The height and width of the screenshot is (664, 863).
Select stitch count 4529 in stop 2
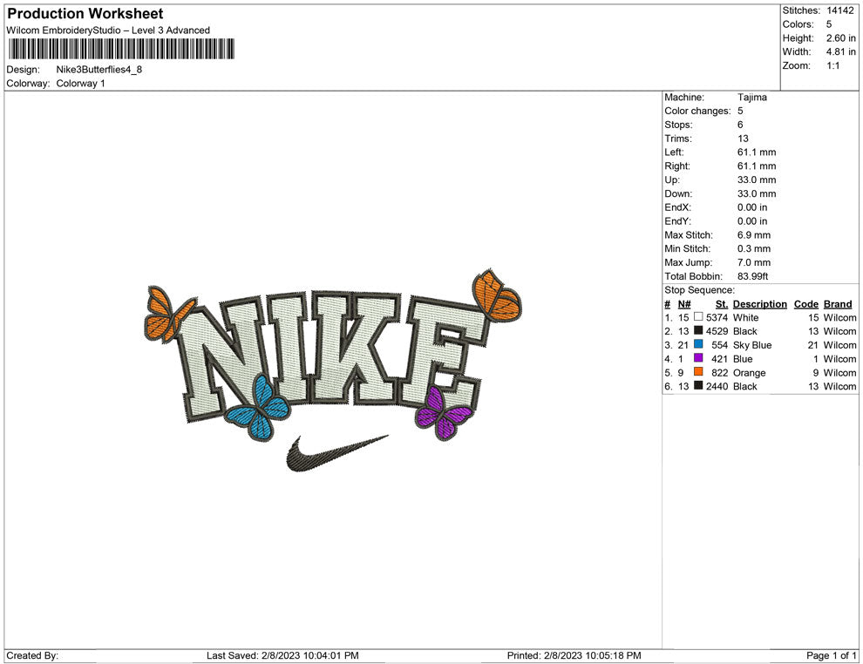point(717,332)
